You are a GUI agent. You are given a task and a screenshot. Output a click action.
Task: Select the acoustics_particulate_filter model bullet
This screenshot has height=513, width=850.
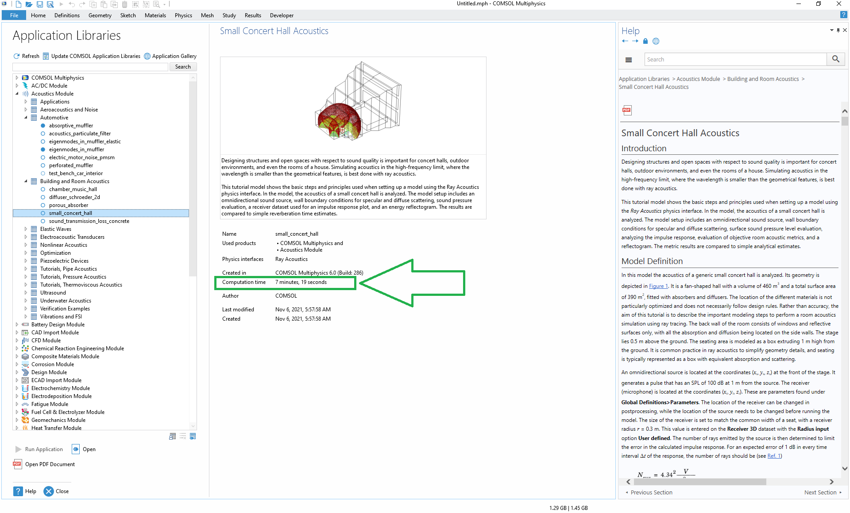43,134
